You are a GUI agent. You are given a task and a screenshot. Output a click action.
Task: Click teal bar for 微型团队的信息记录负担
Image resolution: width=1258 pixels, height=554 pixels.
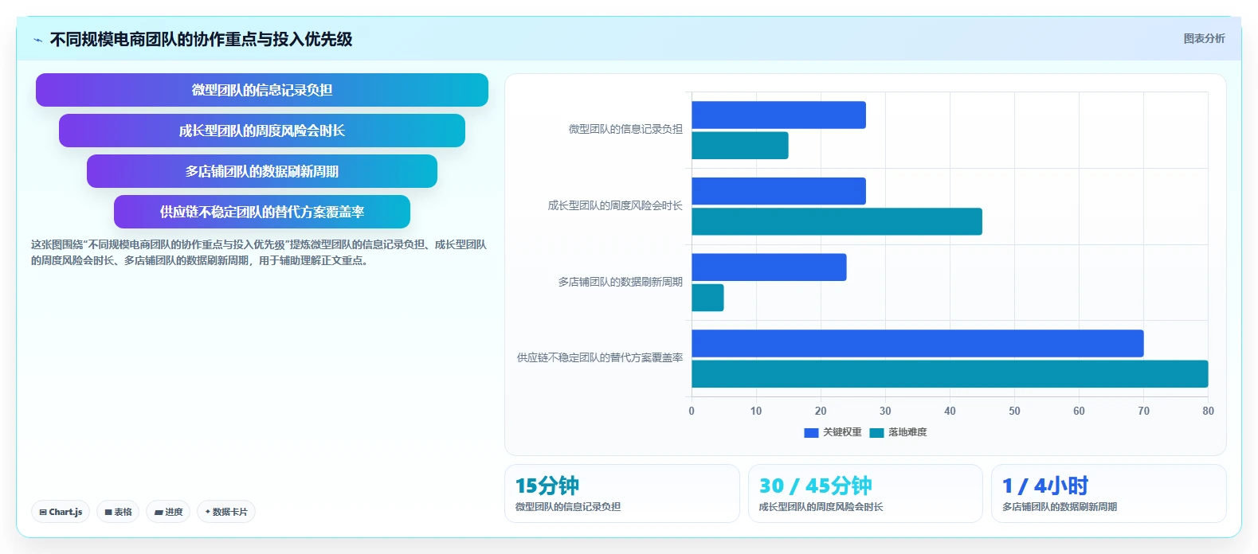pyautogui.click(x=740, y=146)
